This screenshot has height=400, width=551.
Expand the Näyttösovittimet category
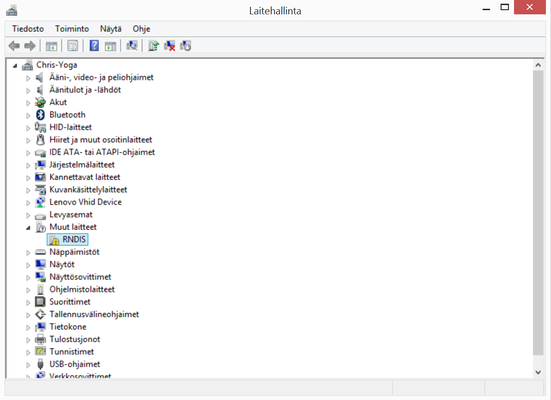click(28, 277)
